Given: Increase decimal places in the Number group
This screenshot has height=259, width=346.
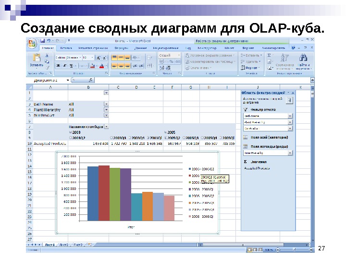Looking at the screenshot, I should click(x=162, y=68).
